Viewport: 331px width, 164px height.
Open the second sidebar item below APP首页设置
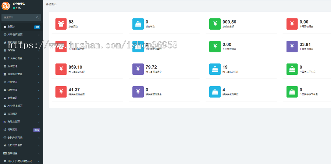pyautogui.click(x=21, y=51)
